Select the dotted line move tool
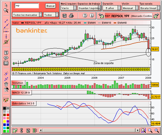This screenshot has height=135, width=162. tap(6, 79)
